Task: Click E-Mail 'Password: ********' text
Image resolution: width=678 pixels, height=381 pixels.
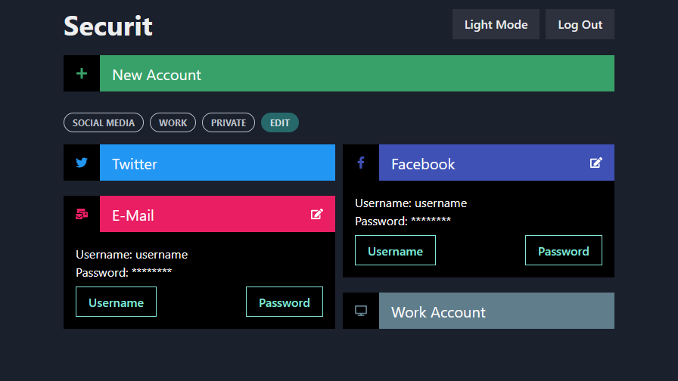Action: tap(123, 273)
